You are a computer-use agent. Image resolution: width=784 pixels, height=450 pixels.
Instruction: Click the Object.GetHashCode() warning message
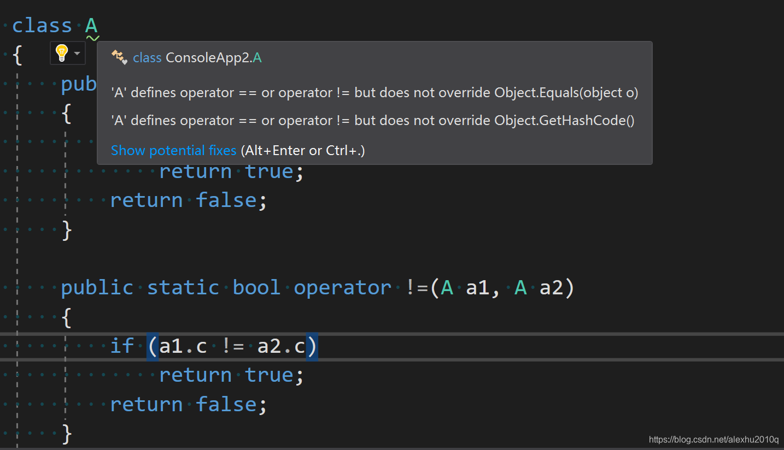[x=373, y=121]
